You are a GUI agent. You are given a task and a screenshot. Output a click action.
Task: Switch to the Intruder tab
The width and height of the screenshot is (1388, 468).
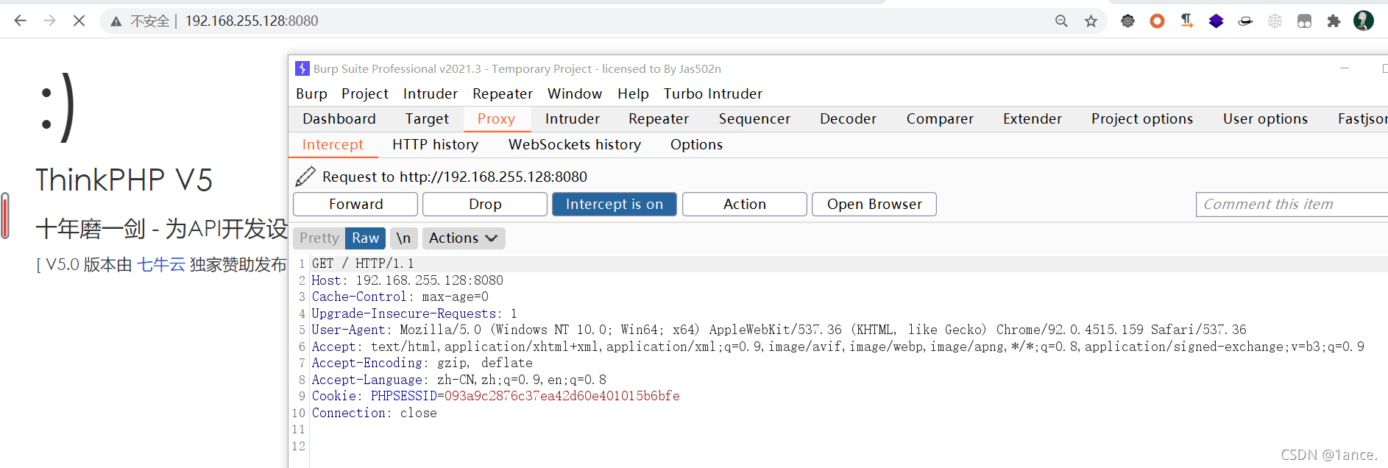573,118
